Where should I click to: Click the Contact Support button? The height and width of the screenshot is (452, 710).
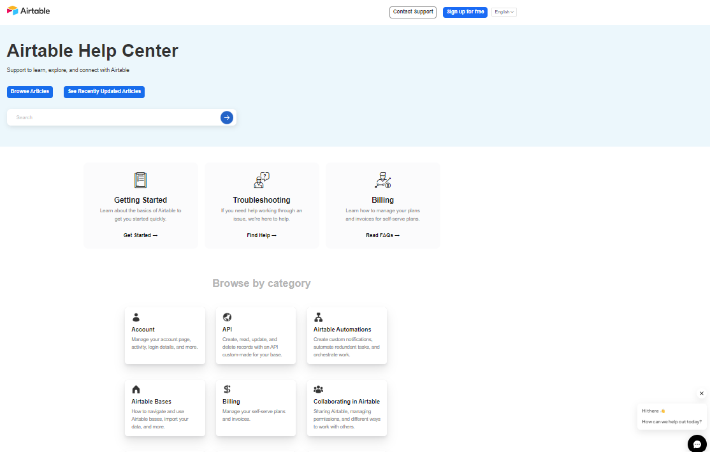click(412, 11)
